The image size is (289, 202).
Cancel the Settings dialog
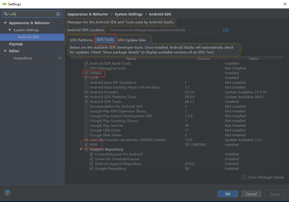point(251,194)
